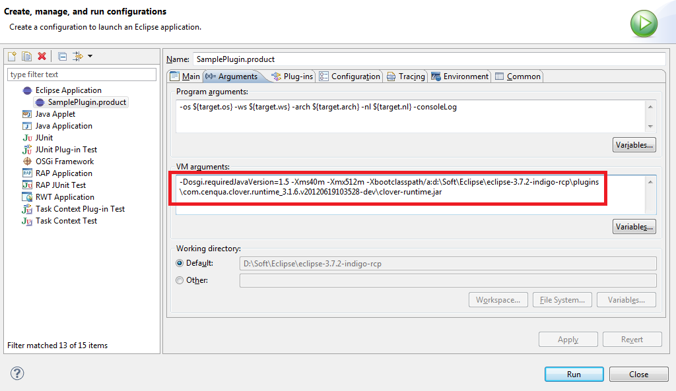Click the Duplicate launch configuration icon
This screenshot has height=391, width=676.
(x=26, y=57)
